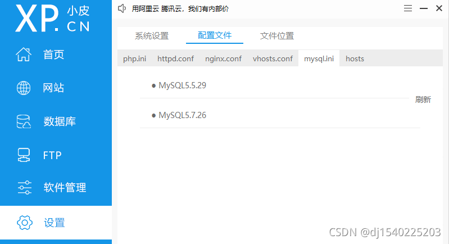
Task: Open MySQL5.5.29 config file
Action: click(182, 85)
